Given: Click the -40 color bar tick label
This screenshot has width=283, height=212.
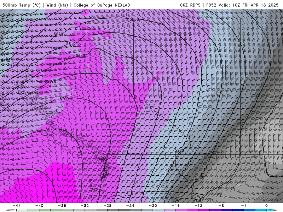Looking at the screenshot, I should [x=39, y=206].
